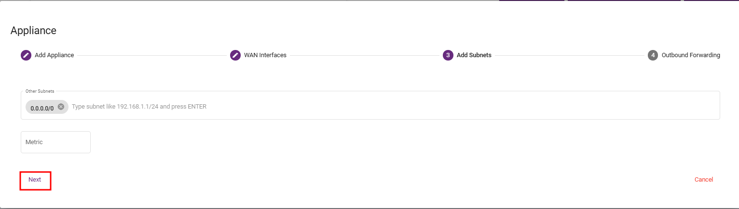Click the Add Appliance pencil step icon
Screen dimensions: 739x209
[x=26, y=55]
